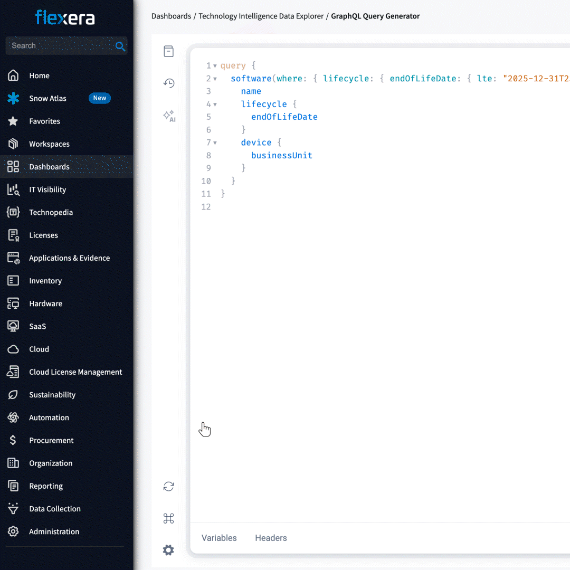Open the query history panel
Viewport: 570px width, 570px height.
168,83
